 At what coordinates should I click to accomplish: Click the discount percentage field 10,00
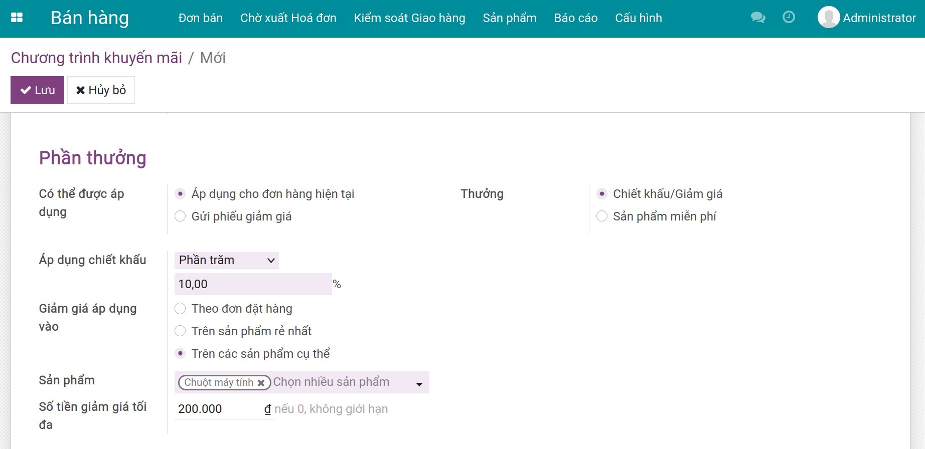click(x=253, y=284)
